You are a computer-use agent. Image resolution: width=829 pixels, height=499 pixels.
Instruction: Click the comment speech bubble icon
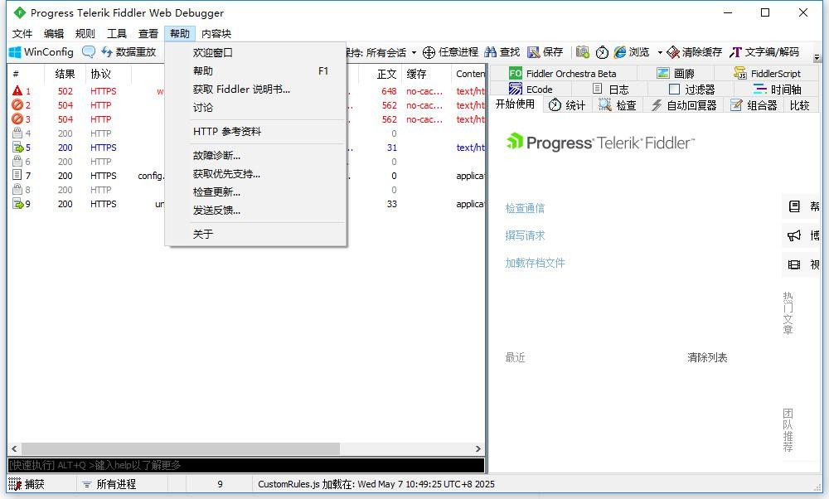click(89, 51)
